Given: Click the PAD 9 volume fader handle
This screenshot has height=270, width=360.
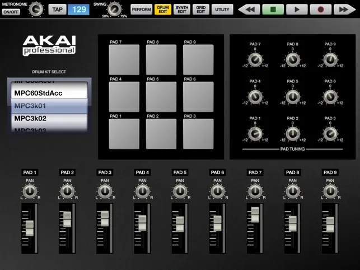Looking at the screenshot, I should click(330, 225).
